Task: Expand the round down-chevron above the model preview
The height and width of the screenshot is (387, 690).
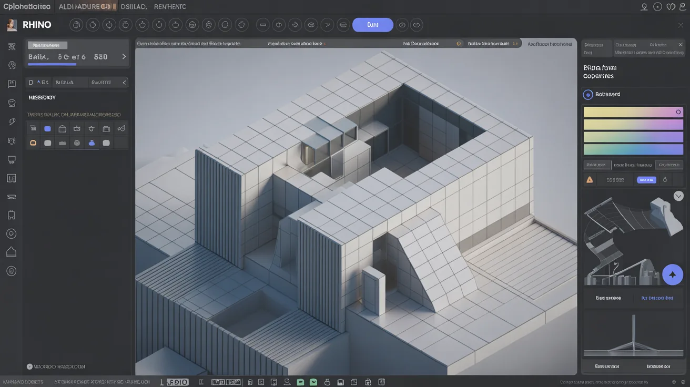Action: pyautogui.click(x=678, y=196)
